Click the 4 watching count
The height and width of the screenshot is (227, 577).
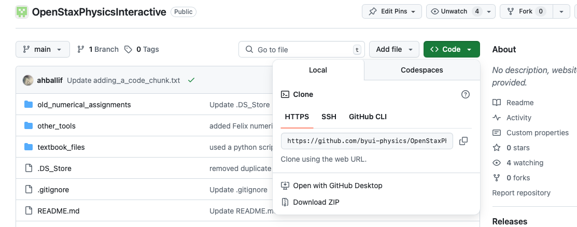(x=525, y=163)
